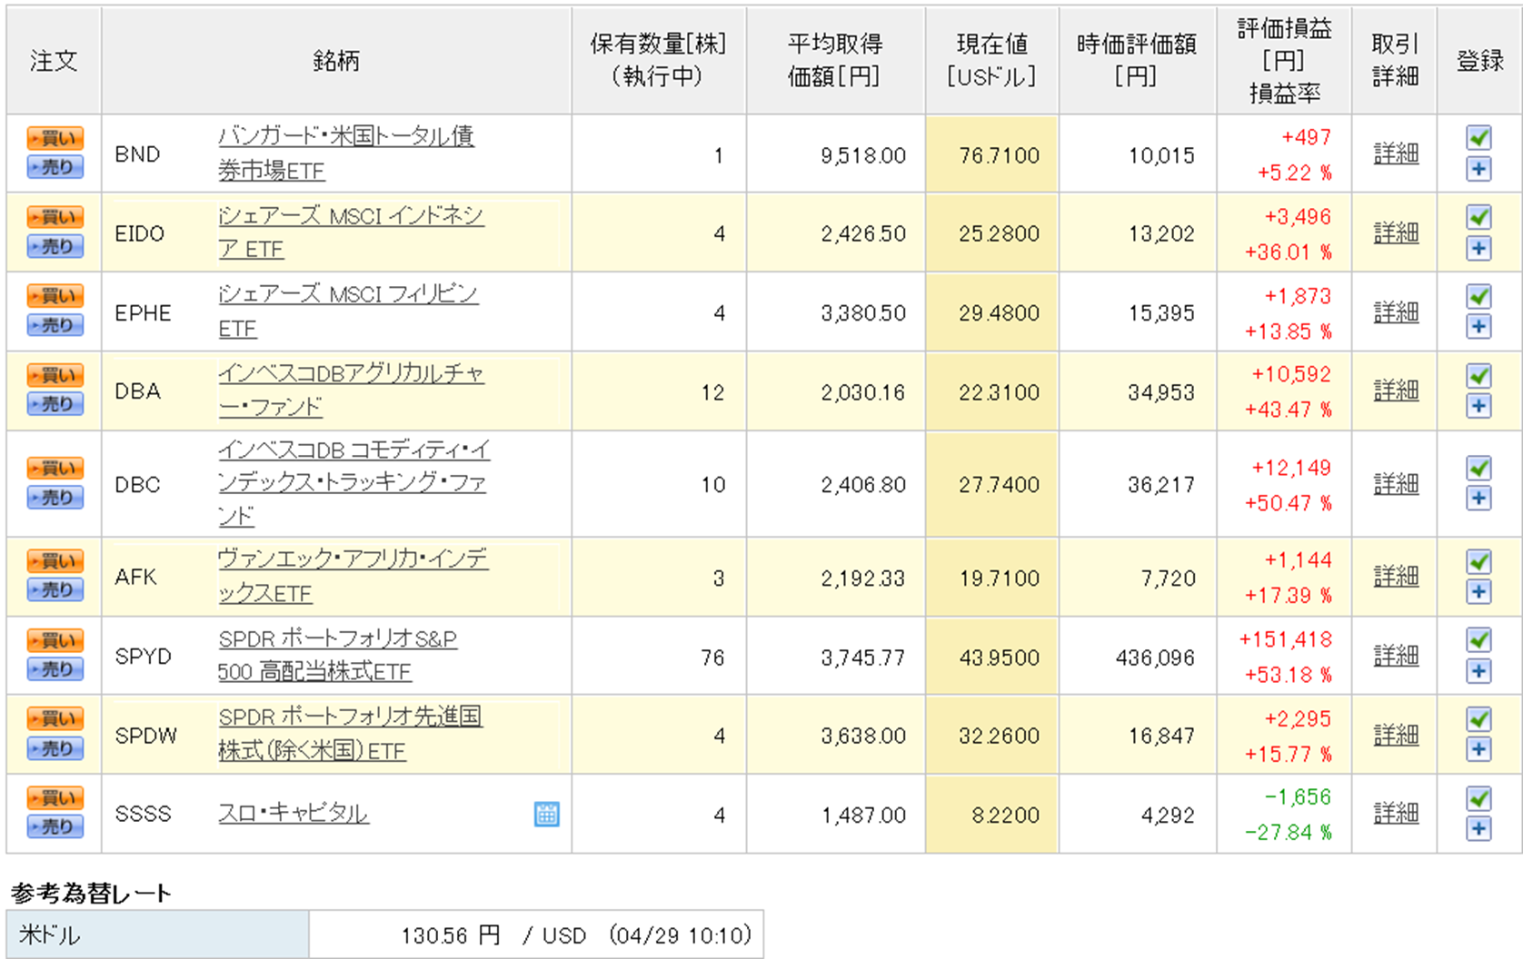
Task: Toggle the green checkmark for EPHE
Action: coord(1478,296)
